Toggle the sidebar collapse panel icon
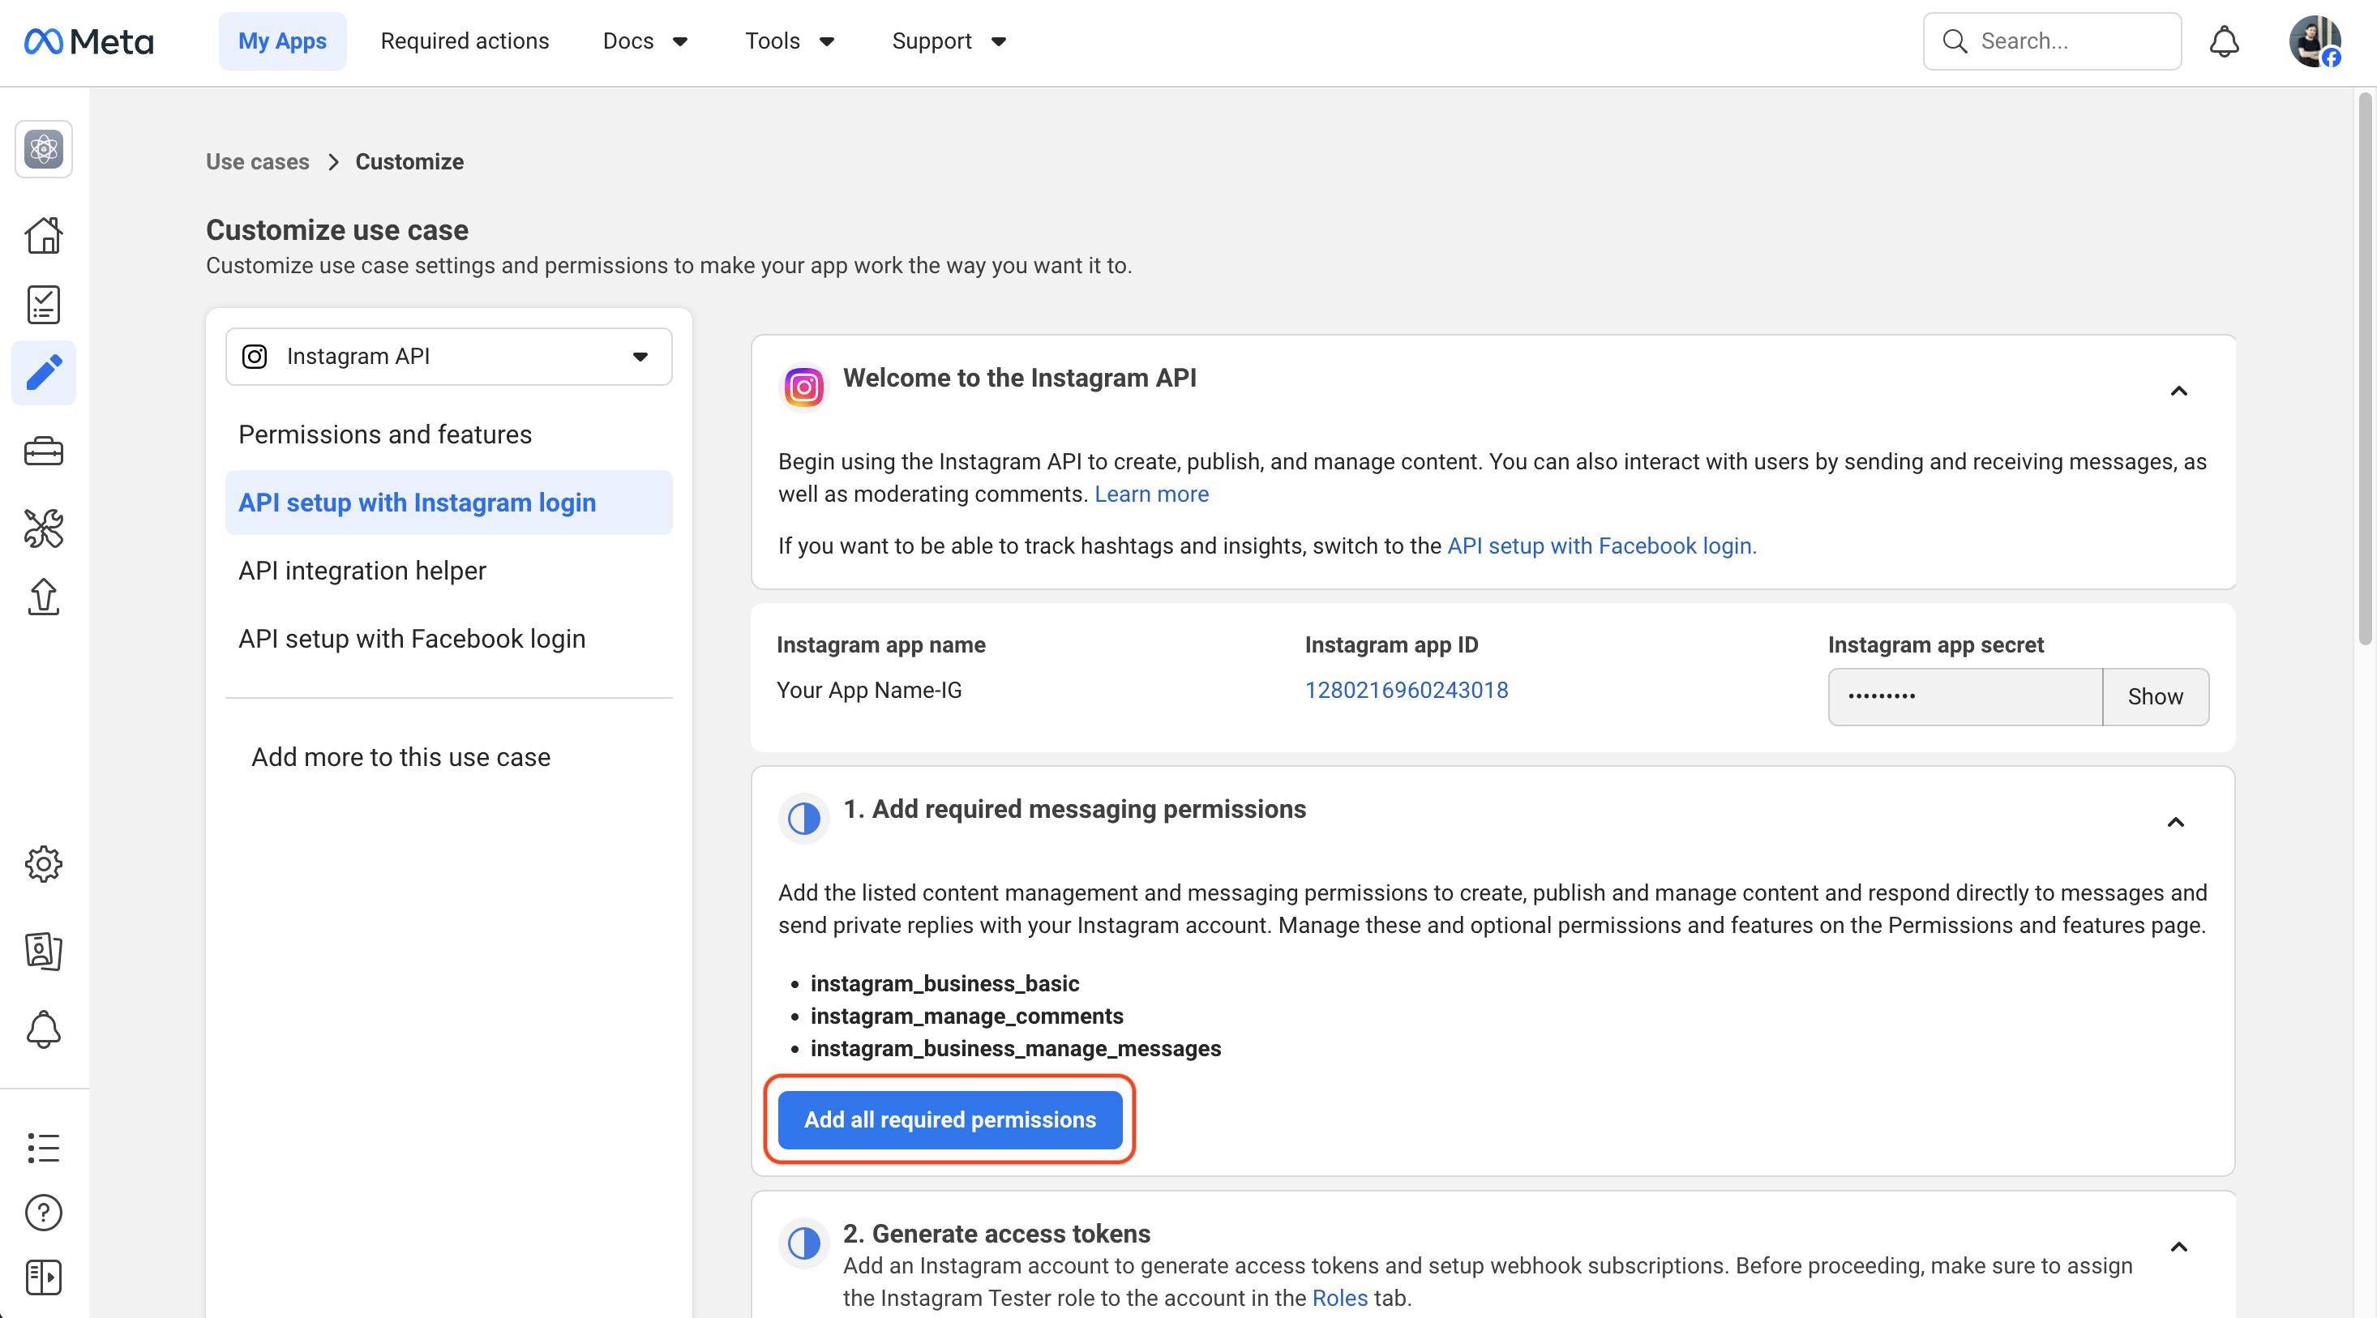Screen dimensions: 2377x1318 coord(43,1277)
